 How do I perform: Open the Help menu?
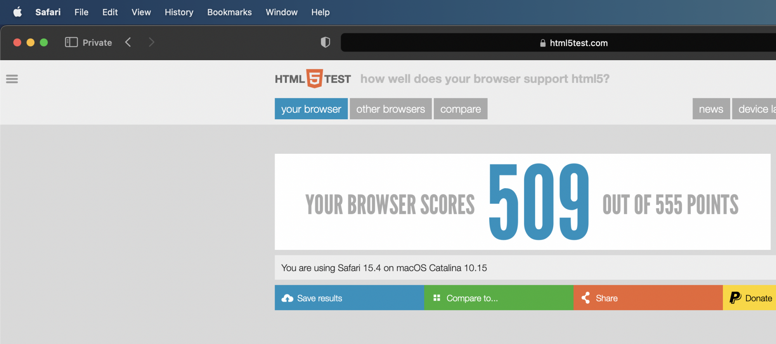click(320, 12)
